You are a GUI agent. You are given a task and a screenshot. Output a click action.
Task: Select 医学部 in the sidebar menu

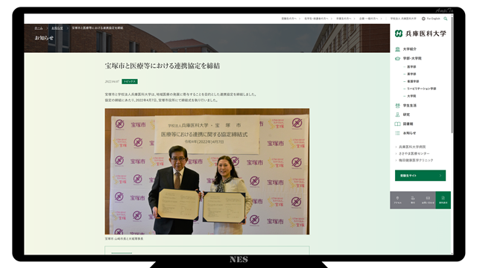pyautogui.click(x=411, y=66)
